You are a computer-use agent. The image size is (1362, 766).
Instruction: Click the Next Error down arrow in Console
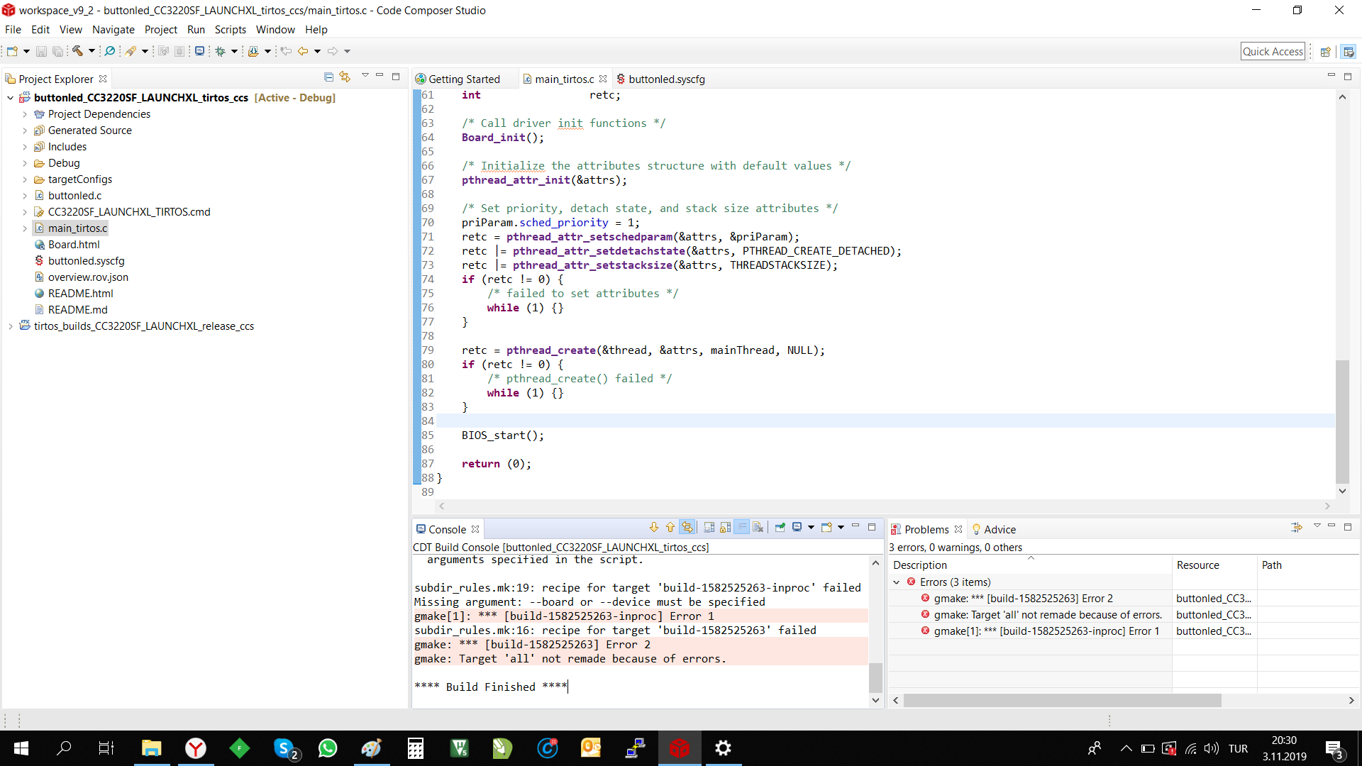tap(654, 527)
